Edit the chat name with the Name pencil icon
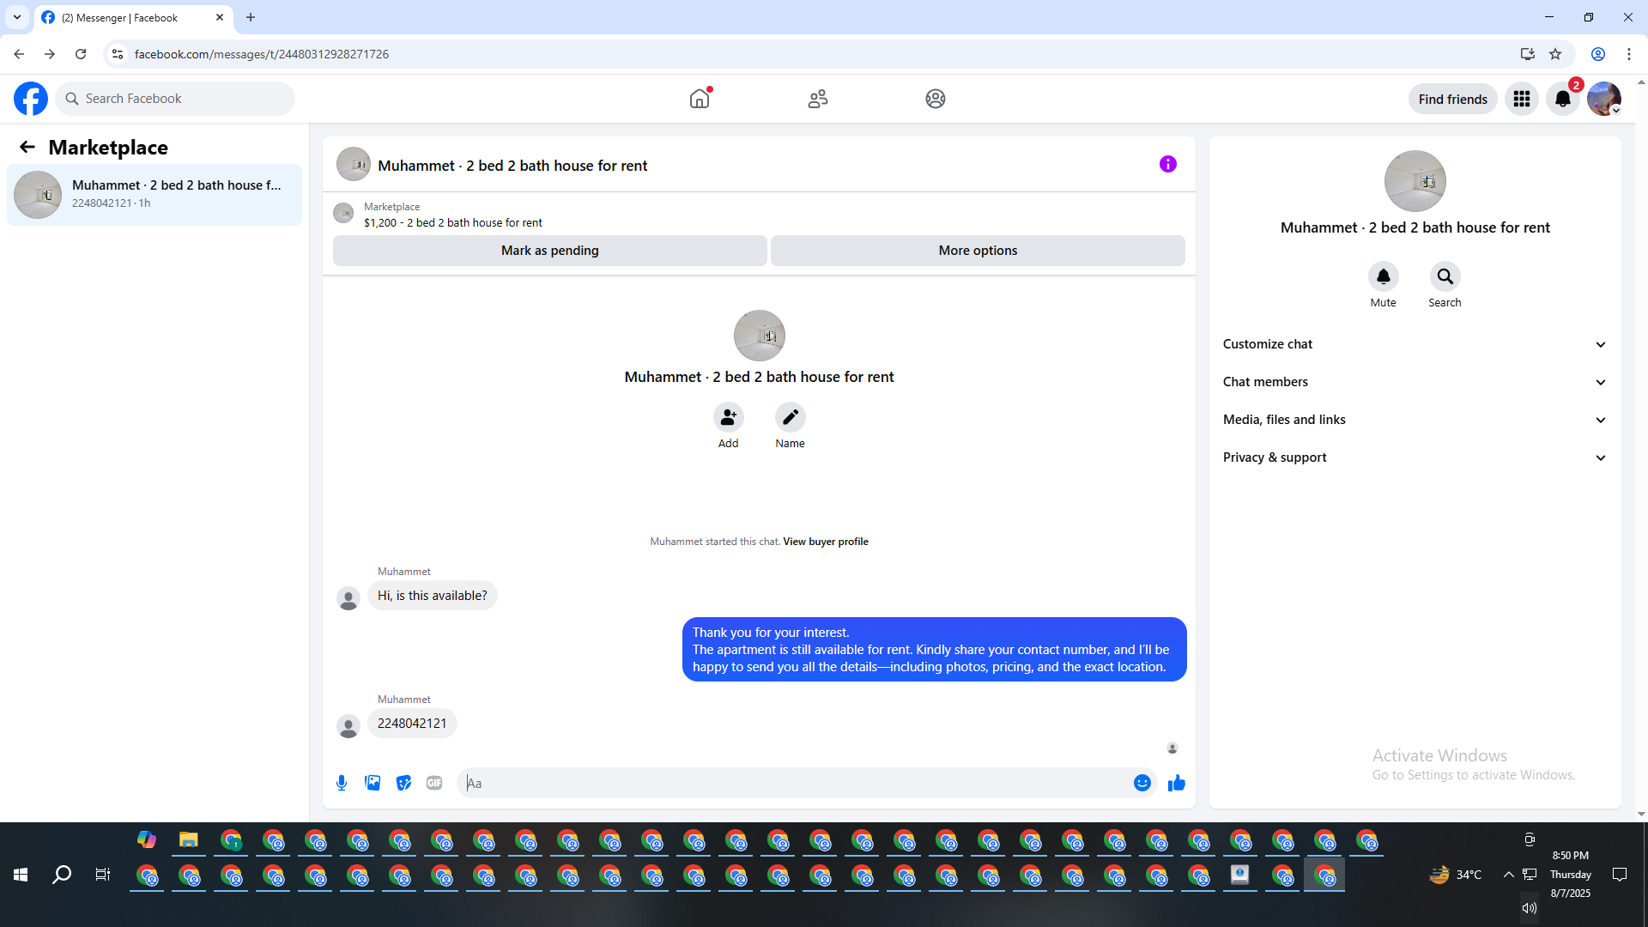 pos(790,417)
